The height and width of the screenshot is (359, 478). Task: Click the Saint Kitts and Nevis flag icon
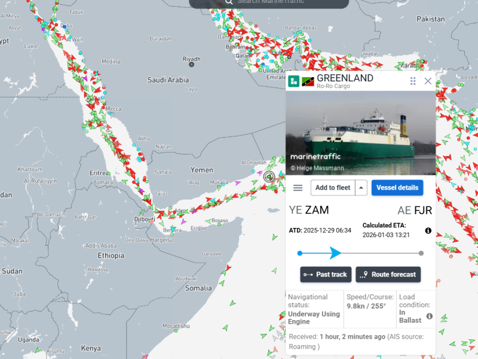pyautogui.click(x=308, y=81)
